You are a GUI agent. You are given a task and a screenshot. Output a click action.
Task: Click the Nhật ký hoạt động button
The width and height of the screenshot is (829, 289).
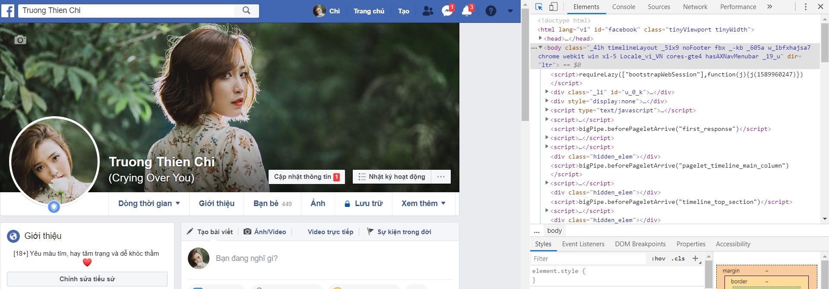[392, 177]
